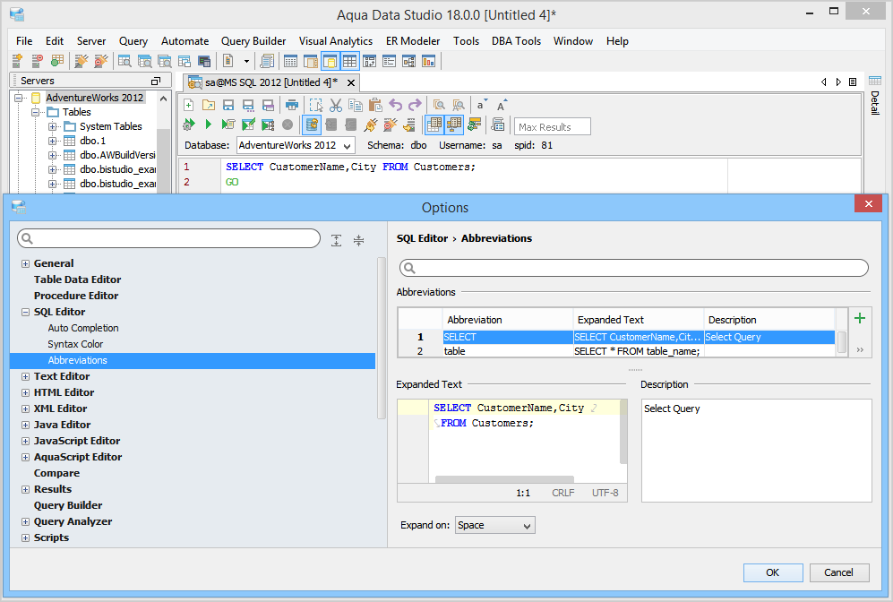Image resolution: width=893 pixels, height=602 pixels.
Task: Click the Delete Server icon in the main toolbar
Action: 37,60
